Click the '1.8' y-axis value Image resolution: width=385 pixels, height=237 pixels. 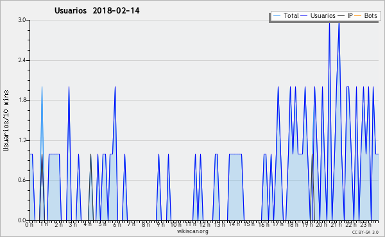coord(22,100)
